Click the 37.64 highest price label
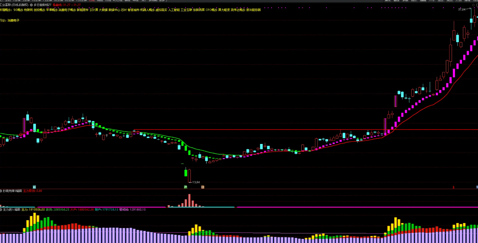The image size is (478, 243). 462,10
